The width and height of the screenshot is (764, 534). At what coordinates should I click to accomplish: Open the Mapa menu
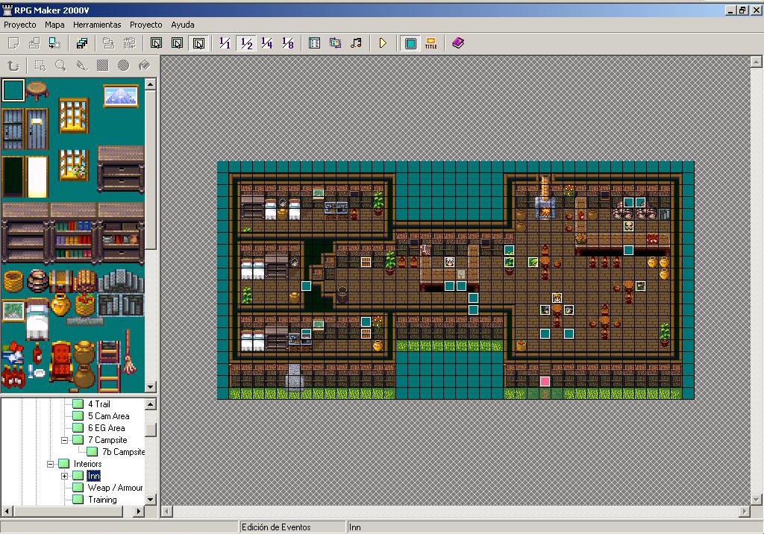point(54,25)
